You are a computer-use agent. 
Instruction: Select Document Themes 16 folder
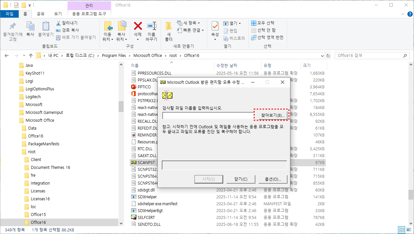click(x=50, y=167)
